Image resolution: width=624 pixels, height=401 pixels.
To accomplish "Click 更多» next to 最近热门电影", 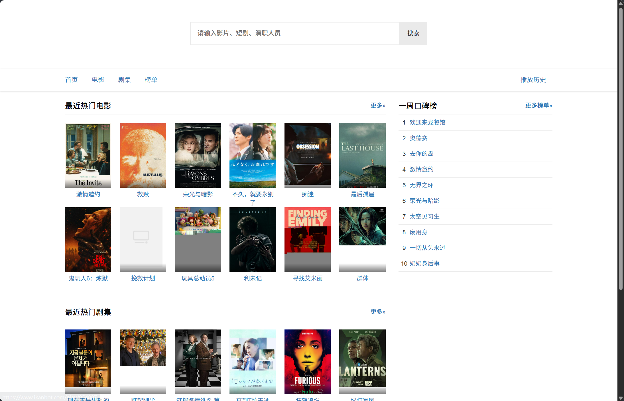I will (x=378, y=105).
